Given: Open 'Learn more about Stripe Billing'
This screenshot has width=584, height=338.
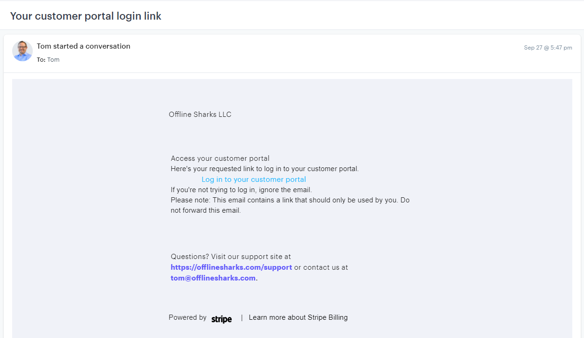Looking at the screenshot, I should pyautogui.click(x=298, y=317).
